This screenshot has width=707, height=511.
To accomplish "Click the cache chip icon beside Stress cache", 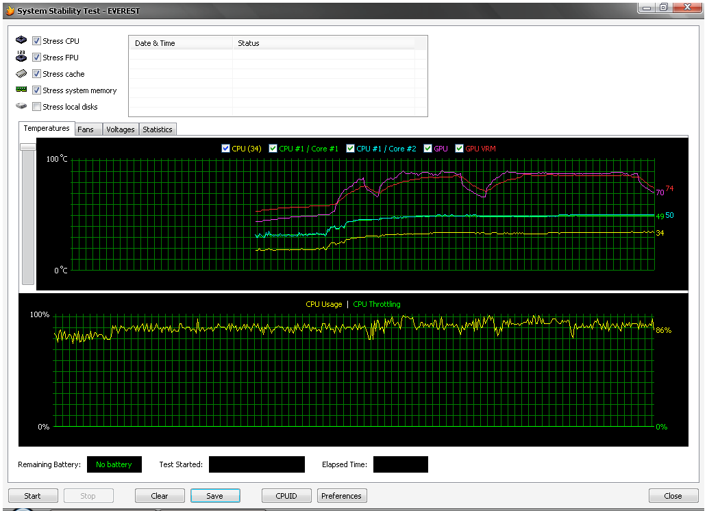I will (21, 74).
